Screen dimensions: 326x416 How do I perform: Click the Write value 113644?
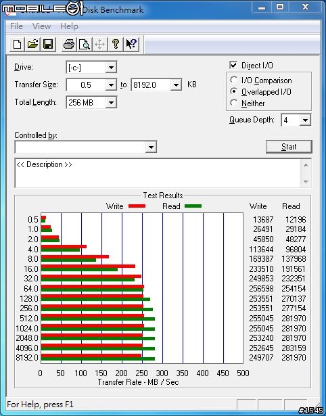261,250
